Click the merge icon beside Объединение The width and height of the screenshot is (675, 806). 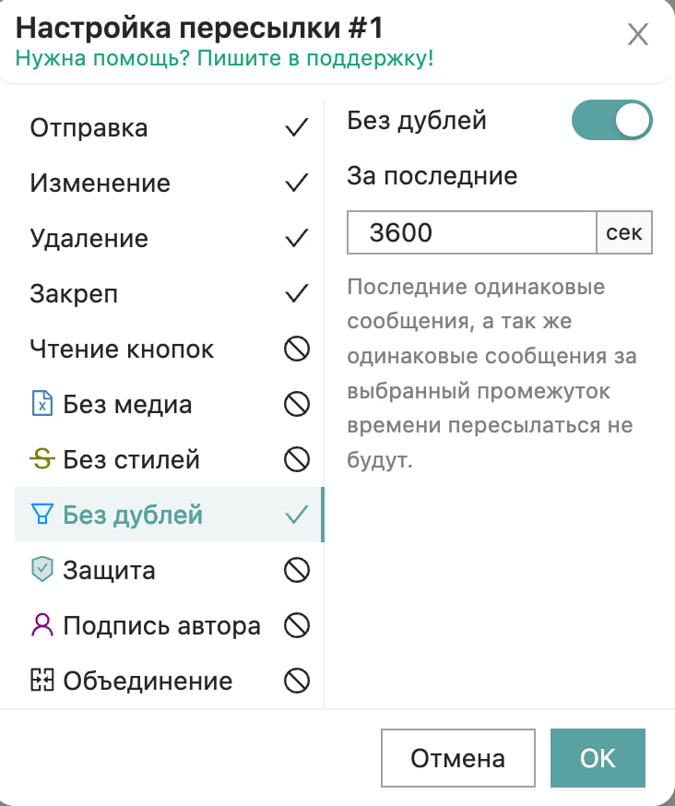click(42, 682)
